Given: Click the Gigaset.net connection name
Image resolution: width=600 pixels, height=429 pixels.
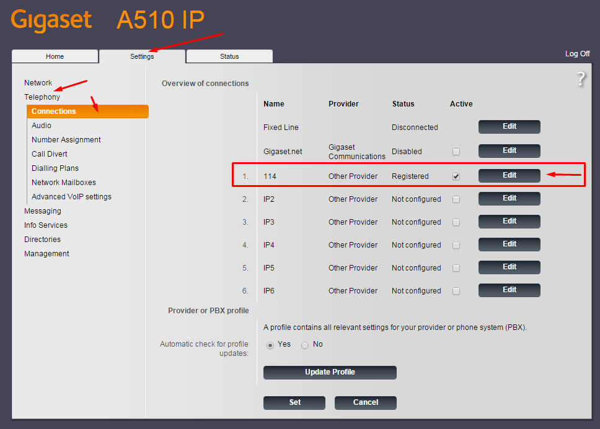Looking at the screenshot, I should [x=283, y=152].
